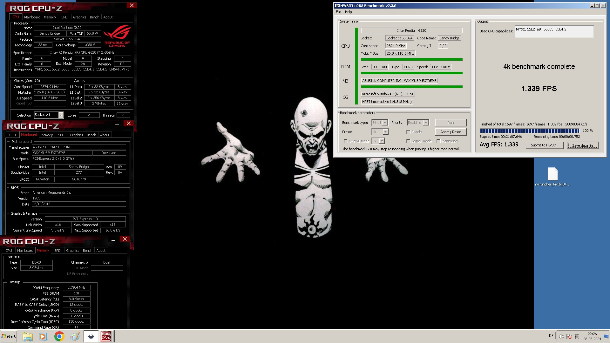
Task: Open the Benchmark type 64-bit dropdown
Action: pos(380,123)
